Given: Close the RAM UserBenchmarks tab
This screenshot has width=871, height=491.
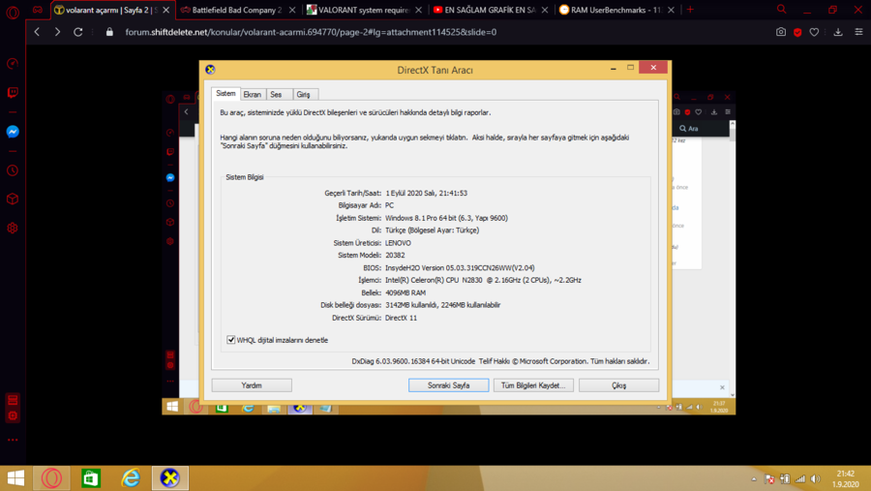Looking at the screenshot, I should (x=671, y=10).
